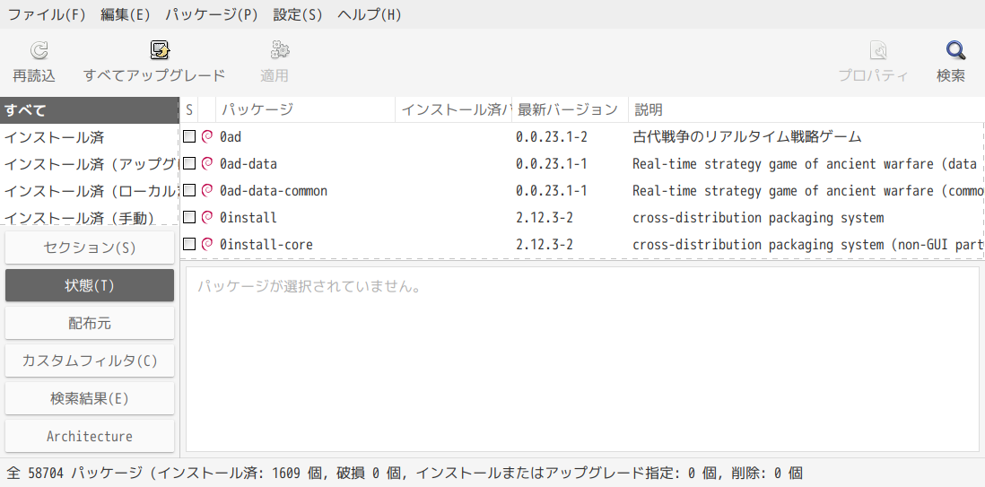This screenshot has width=985, height=487.
Task: Click the Debian swirl icon for 0ad-data-common
Action: pos(206,190)
